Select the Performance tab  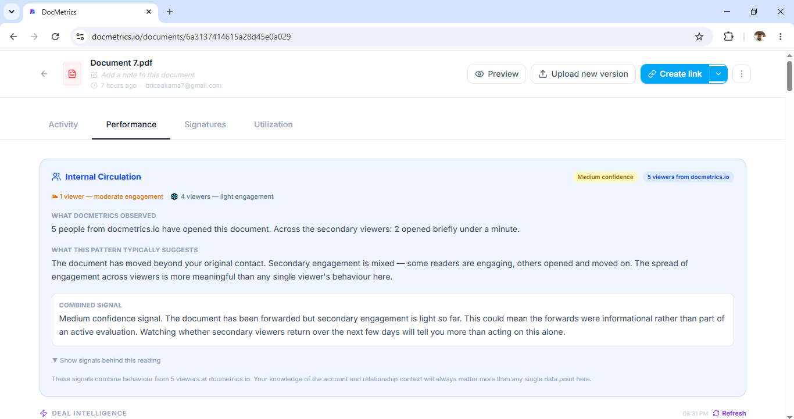click(x=131, y=124)
